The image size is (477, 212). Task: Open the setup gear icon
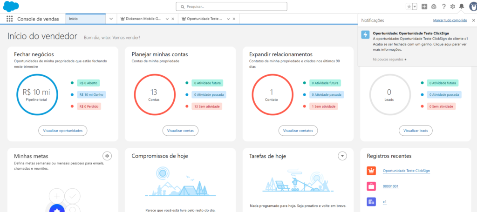coord(452,7)
